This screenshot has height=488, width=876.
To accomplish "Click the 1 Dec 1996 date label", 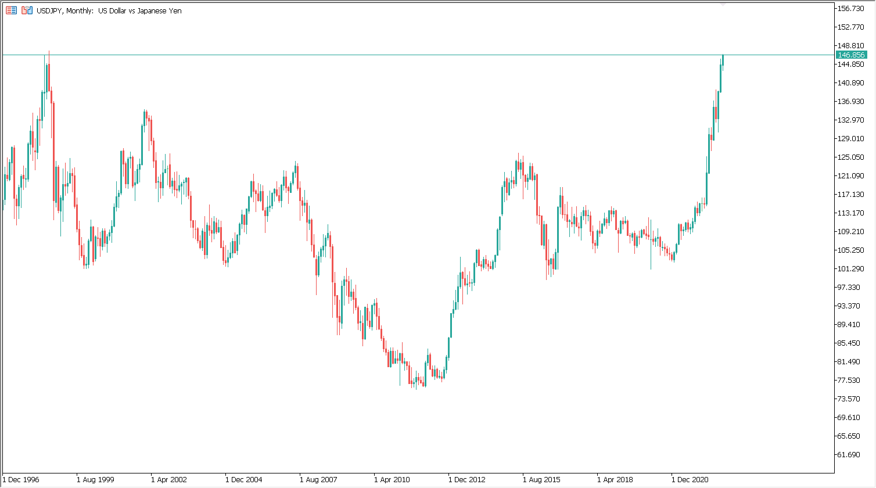I will point(21,480).
